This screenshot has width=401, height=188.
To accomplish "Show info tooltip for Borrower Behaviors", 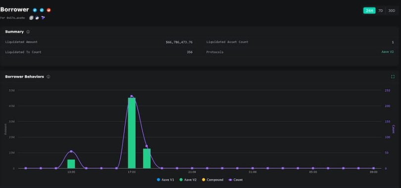I will click(49, 77).
